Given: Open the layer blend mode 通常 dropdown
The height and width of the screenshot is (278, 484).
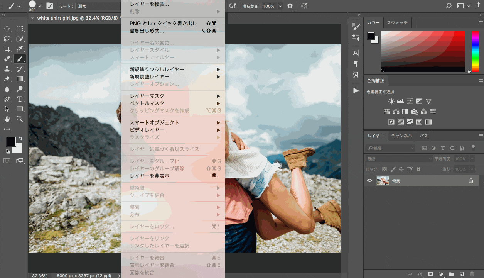Looking at the screenshot, I should click(x=399, y=159).
